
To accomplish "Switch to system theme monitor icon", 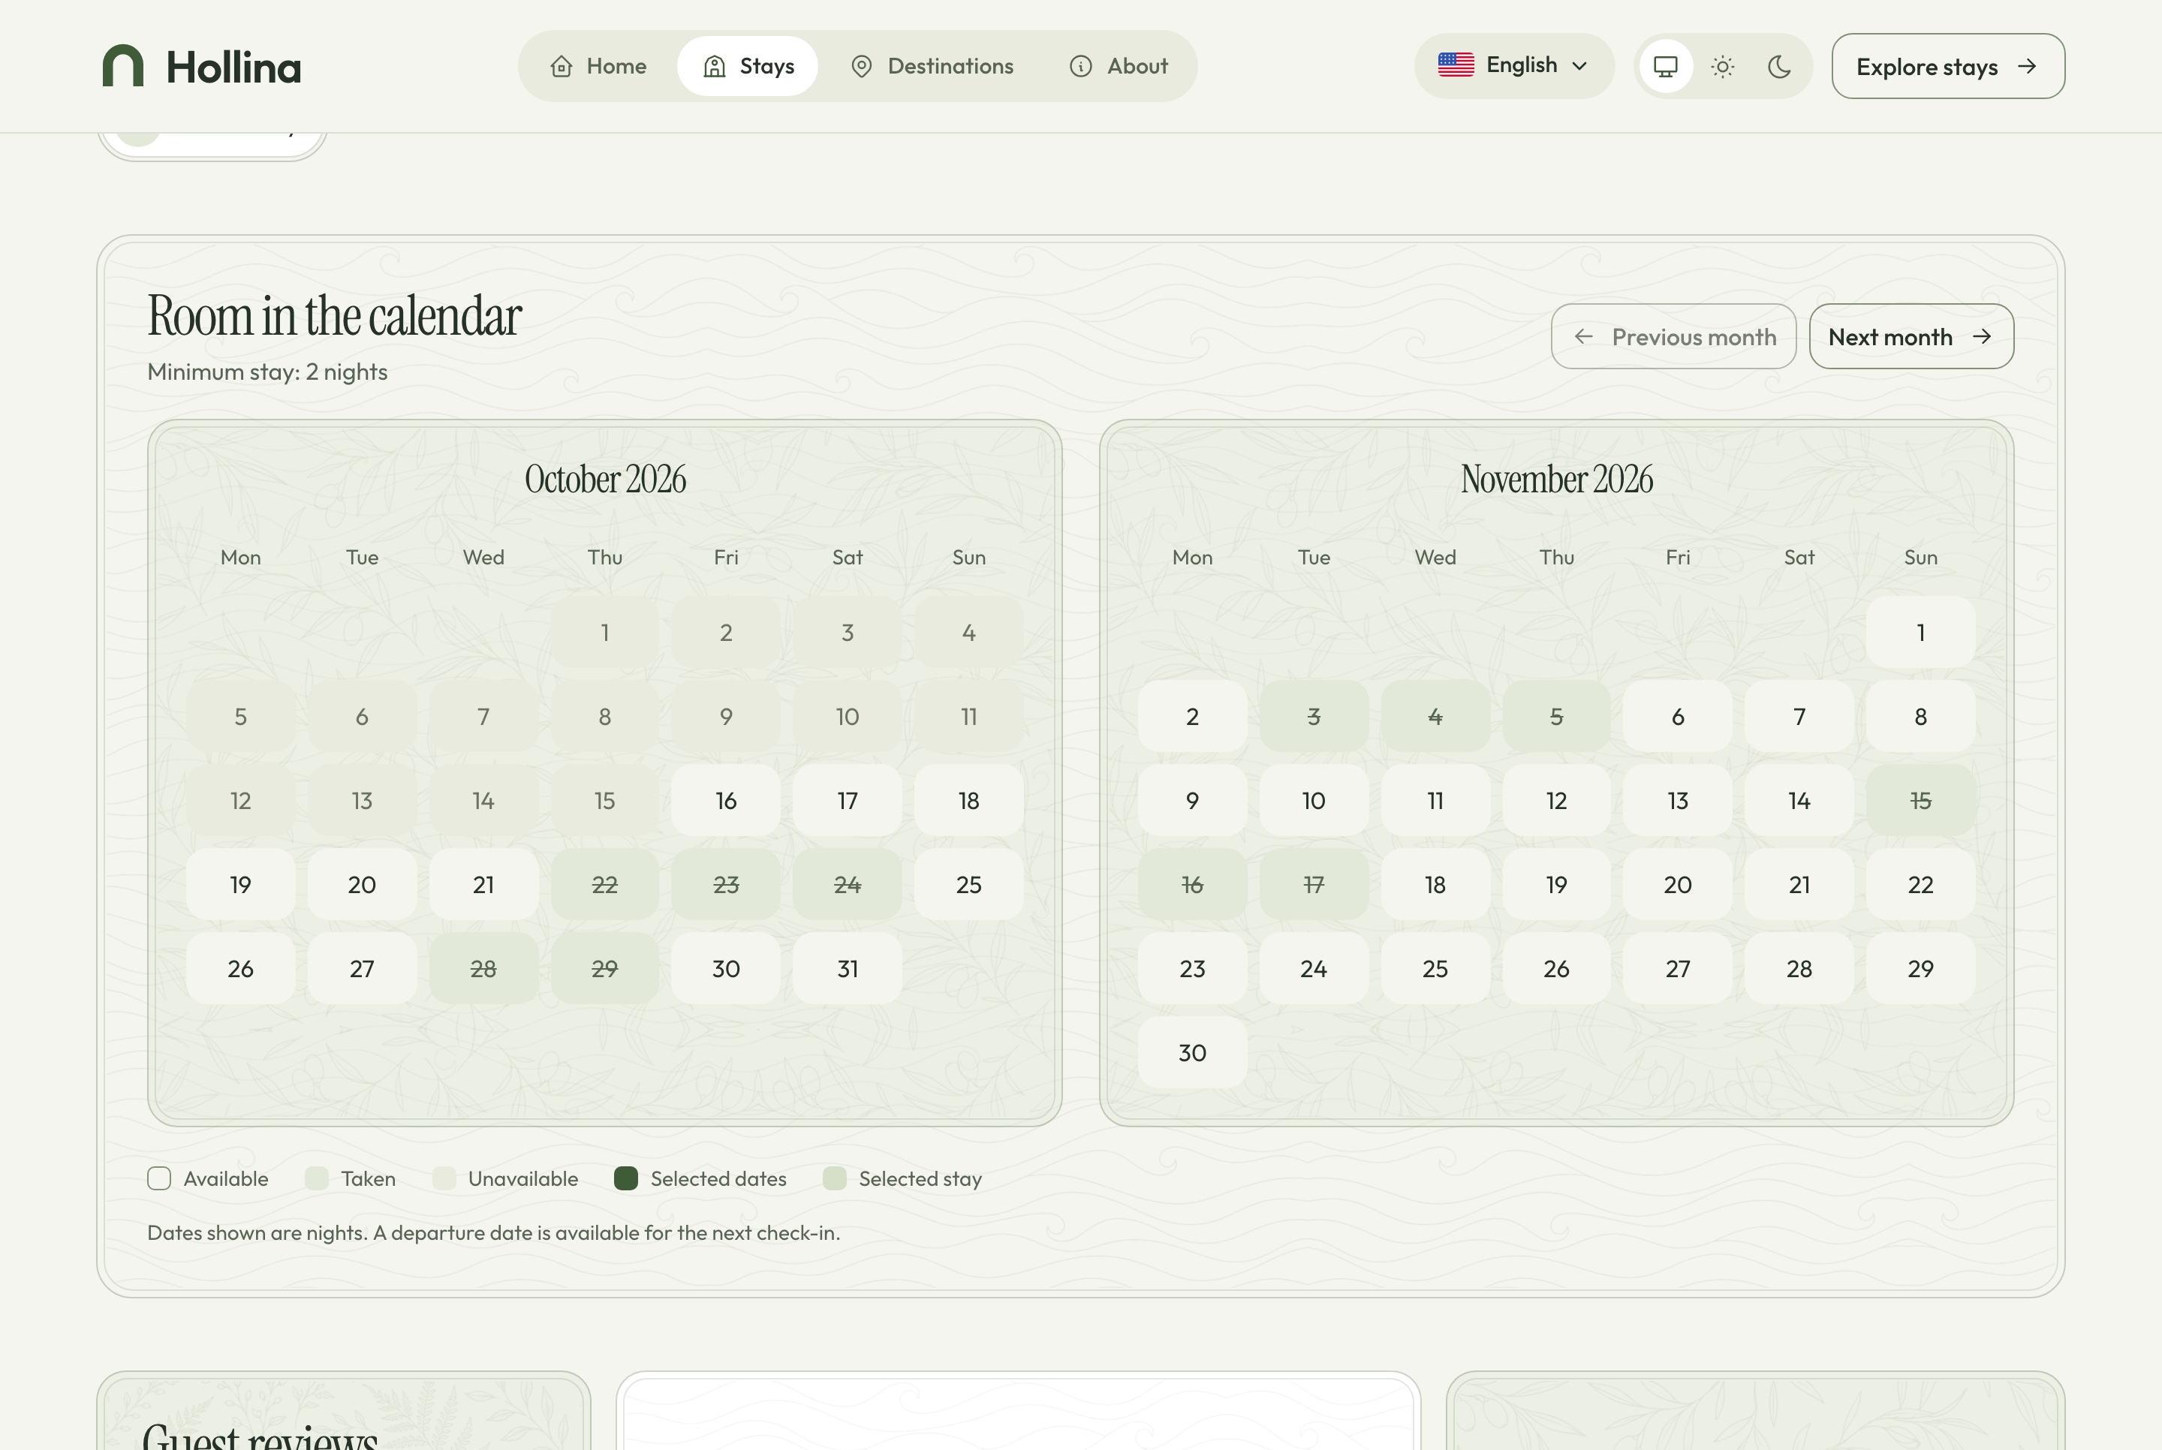I will [1666, 67].
